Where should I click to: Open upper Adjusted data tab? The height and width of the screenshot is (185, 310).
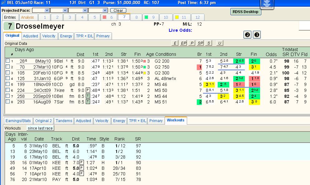click(x=31, y=36)
